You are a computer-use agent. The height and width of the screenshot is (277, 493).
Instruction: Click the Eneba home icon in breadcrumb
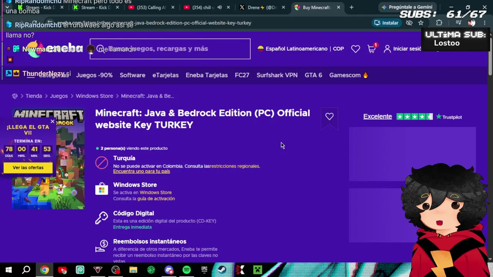tap(15, 96)
